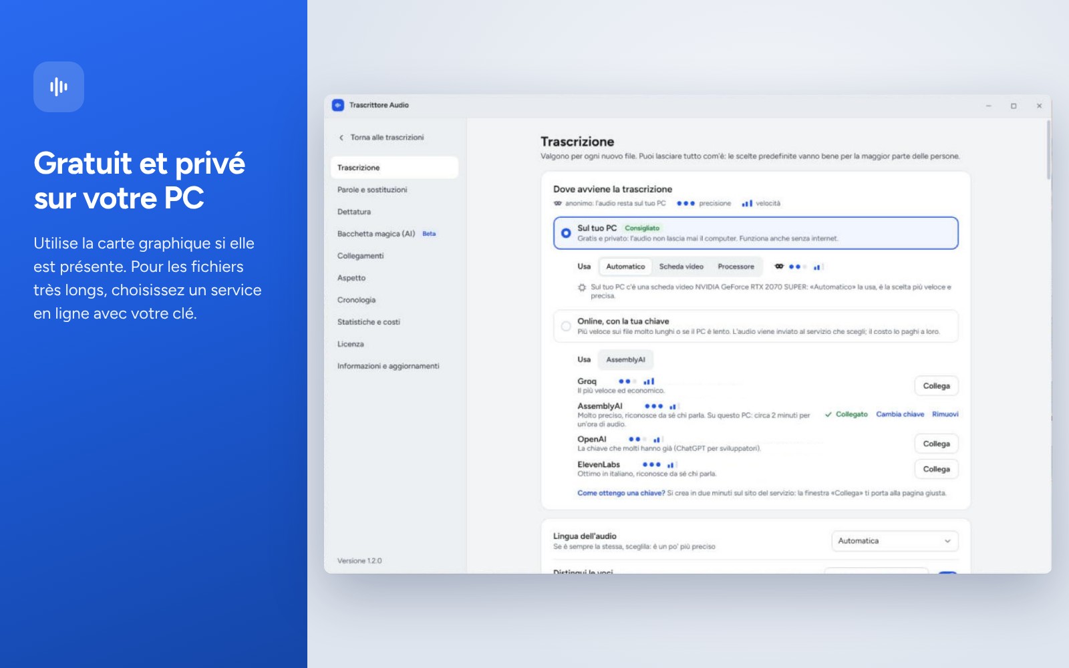Open Bacchetta magica (AI) section

pyautogui.click(x=394, y=234)
